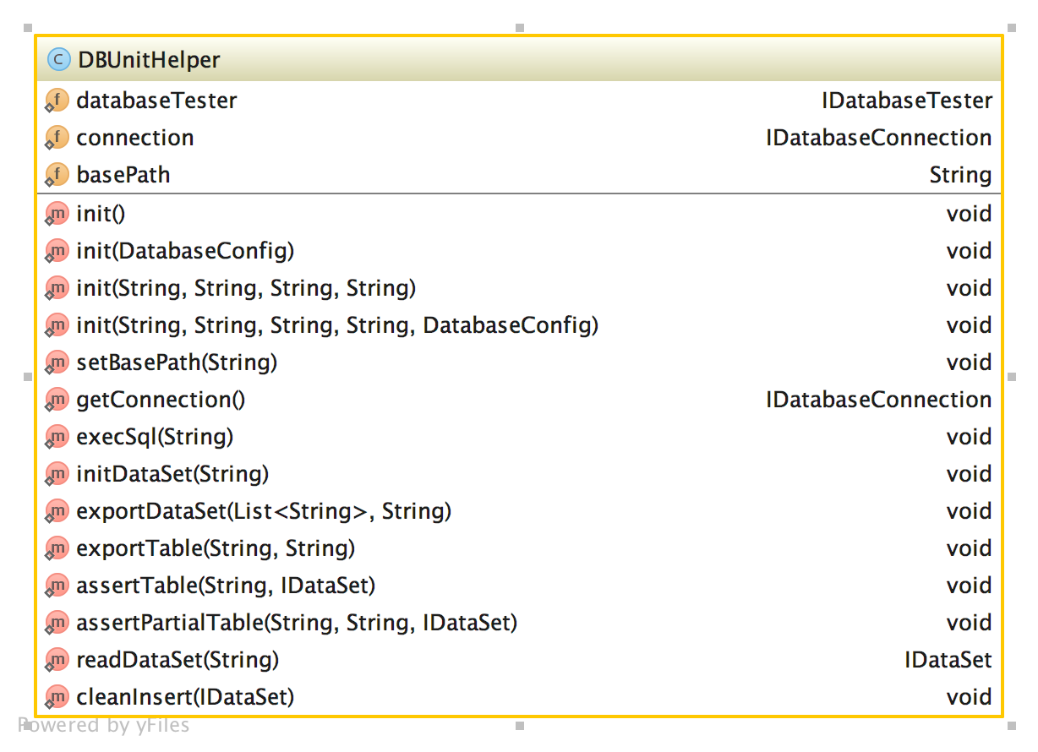Click the IDatabaseTester type label
1038x752 pixels.
[907, 101]
